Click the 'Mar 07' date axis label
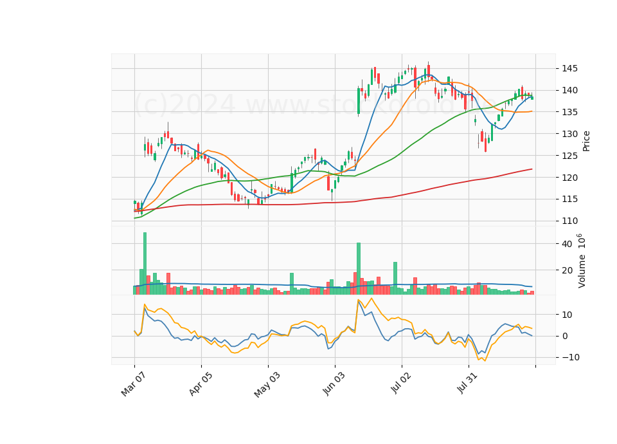 pos(134,384)
